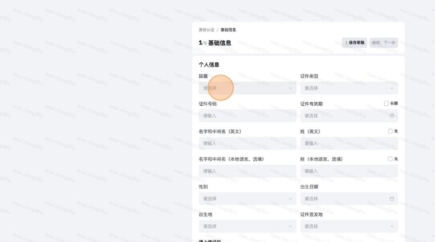Open the 国籍 dropdown
This screenshot has width=435, height=242.
[x=247, y=88]
